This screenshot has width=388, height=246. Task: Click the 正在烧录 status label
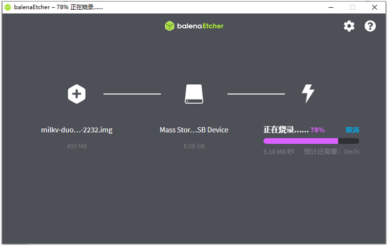click(286, 129)
